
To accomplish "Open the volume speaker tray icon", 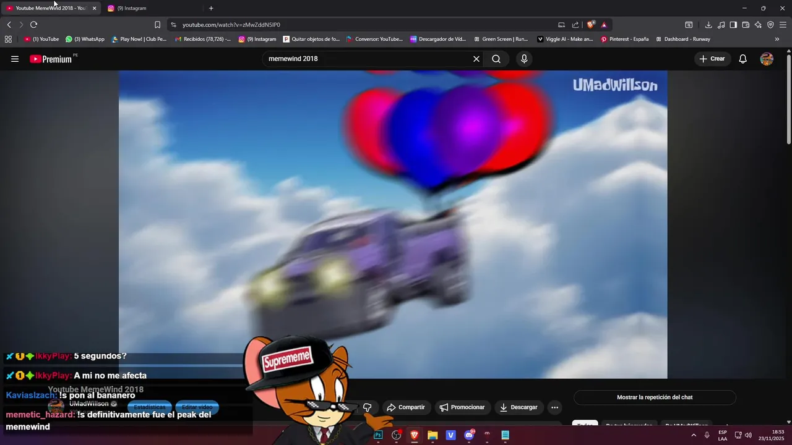I will [748, 435].
